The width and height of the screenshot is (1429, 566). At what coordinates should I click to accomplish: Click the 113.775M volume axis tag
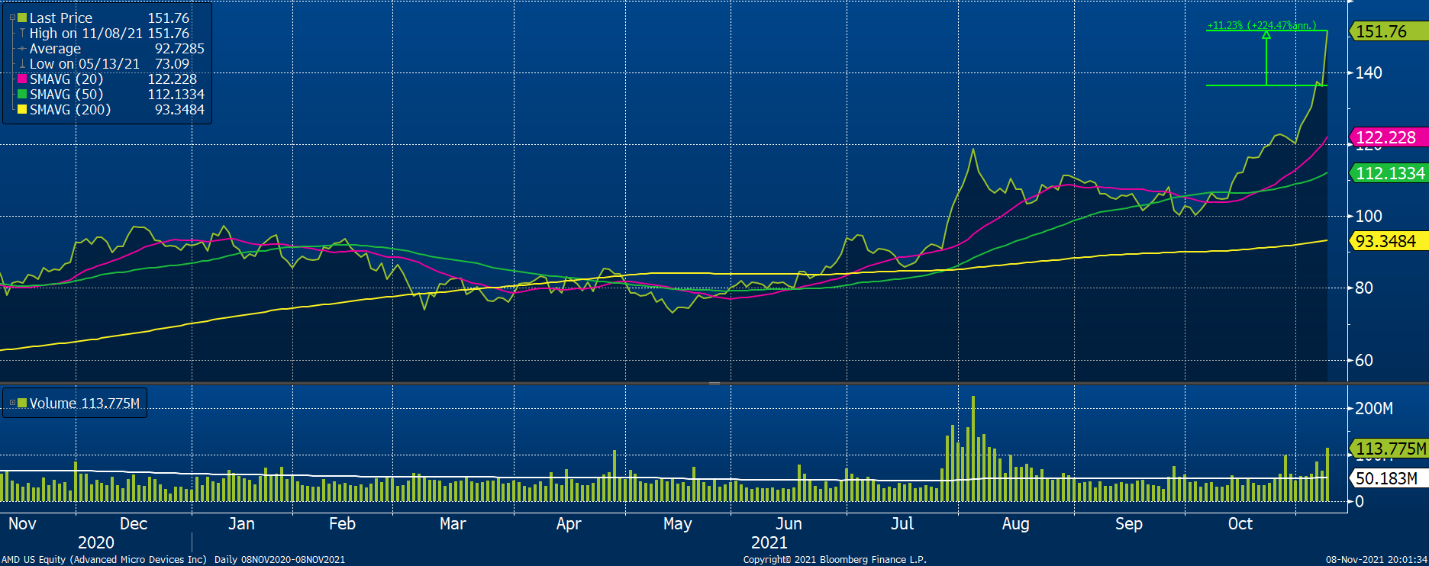click(1389, 449)
